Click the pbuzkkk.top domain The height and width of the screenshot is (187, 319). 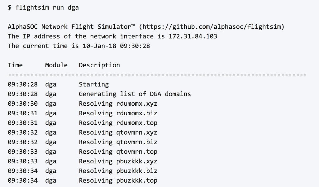click(x=137, y=180)
